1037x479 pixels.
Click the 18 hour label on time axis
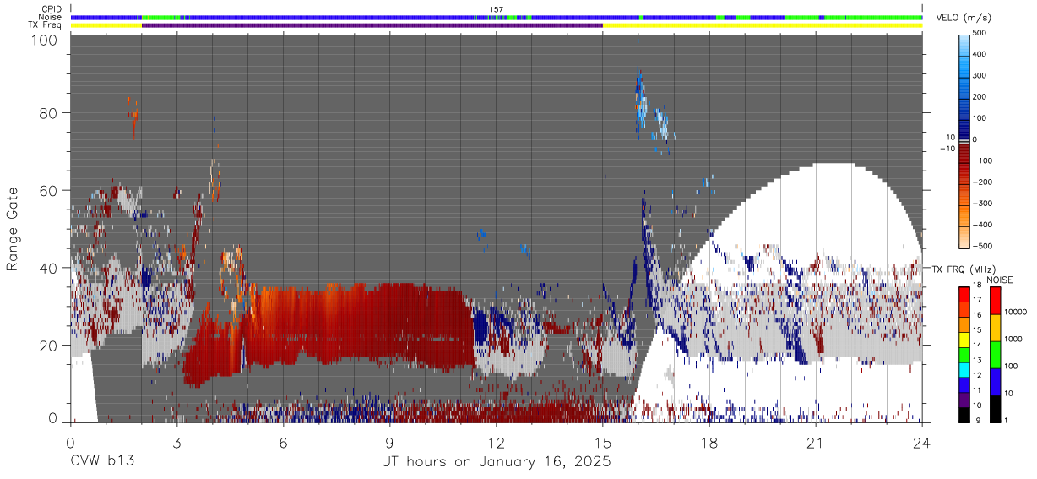709,442
